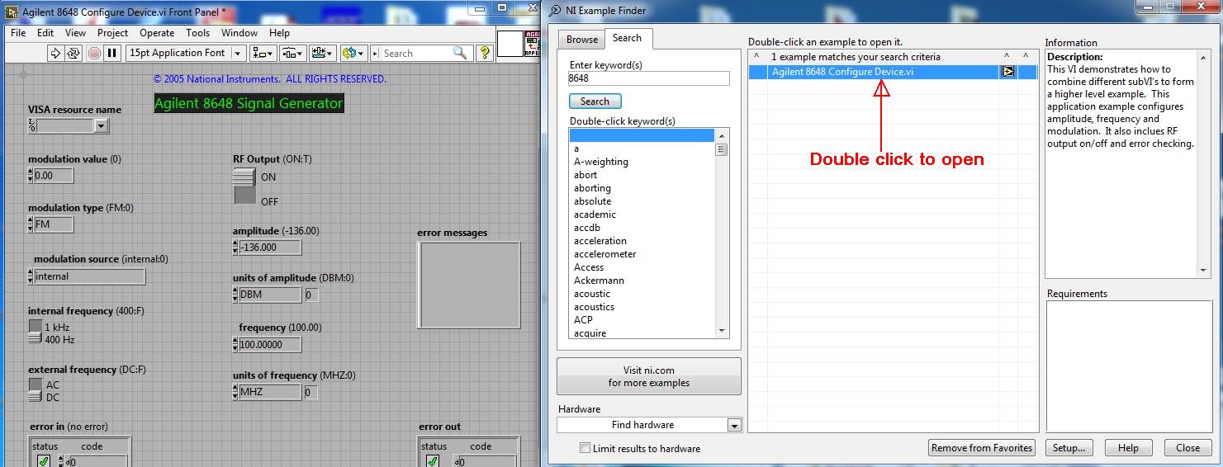The height and width of the screenshot is (467, 1223).
Task: Expand the Find hardware dropdown
Action: click(733, 425)
